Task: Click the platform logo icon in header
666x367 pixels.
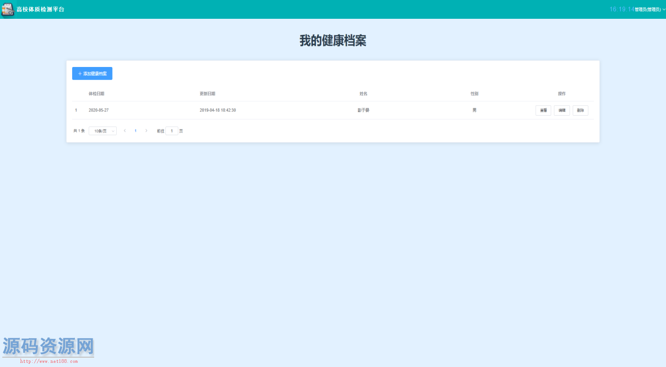Action: click(x=8, y=9)
